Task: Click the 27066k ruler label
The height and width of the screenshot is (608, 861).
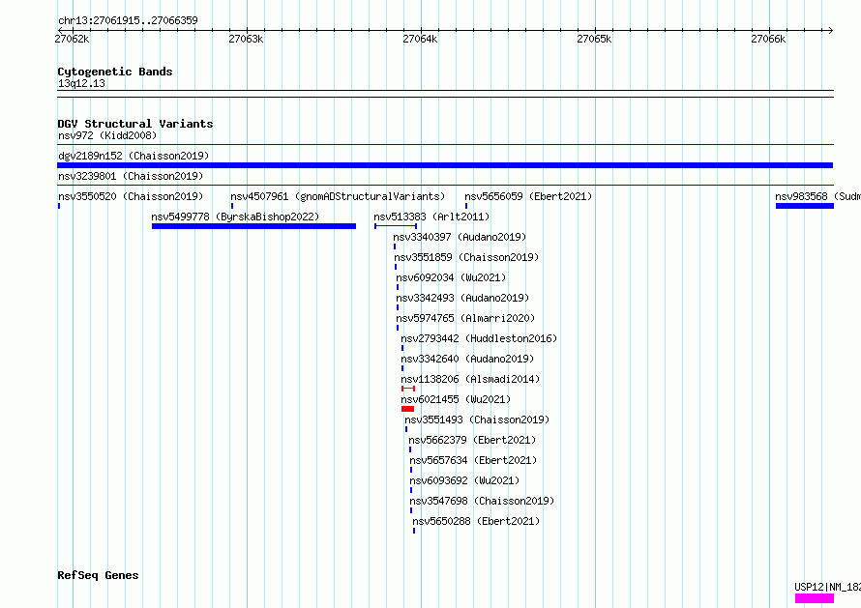Action: 768,39
